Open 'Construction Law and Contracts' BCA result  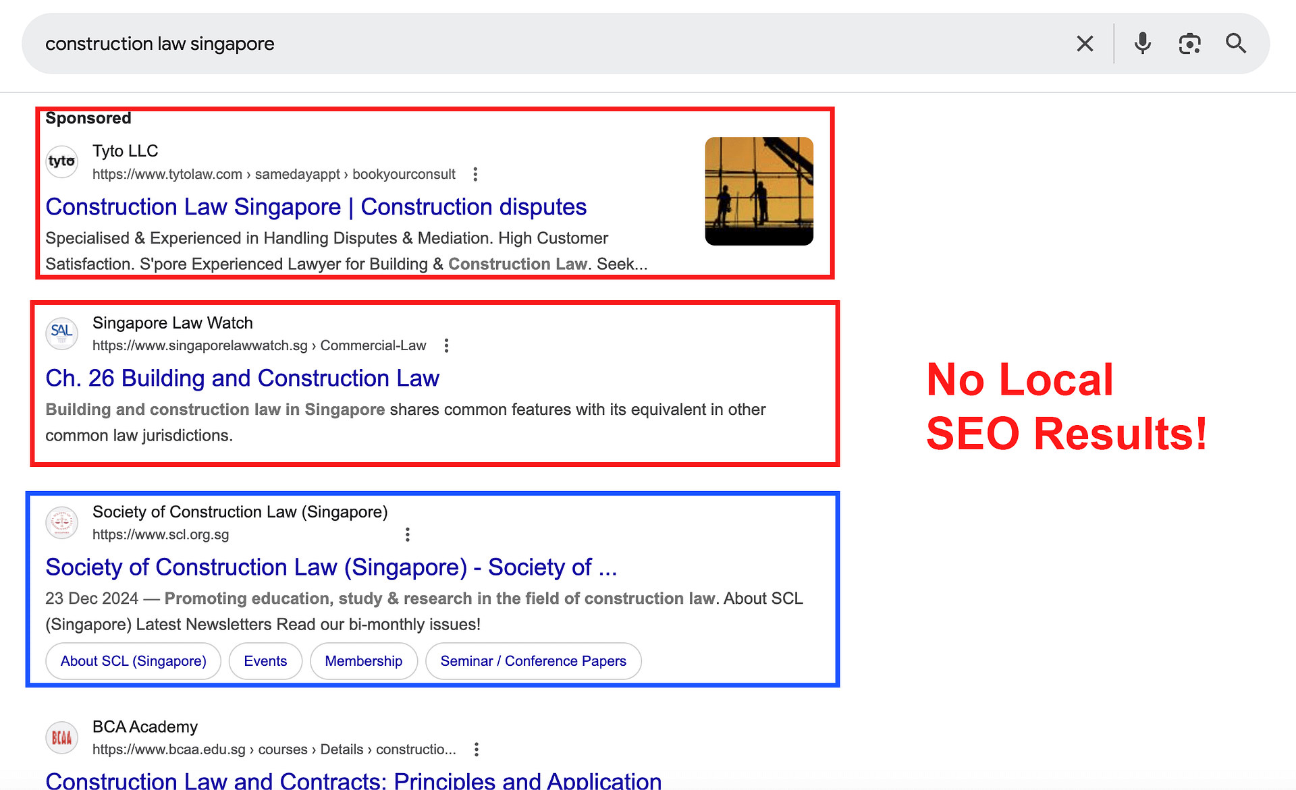354,781
